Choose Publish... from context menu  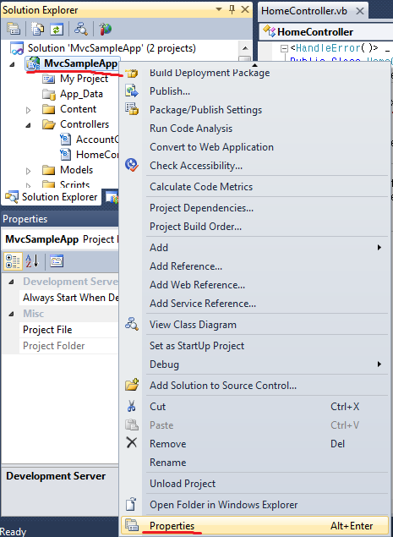tap(170, 91)
